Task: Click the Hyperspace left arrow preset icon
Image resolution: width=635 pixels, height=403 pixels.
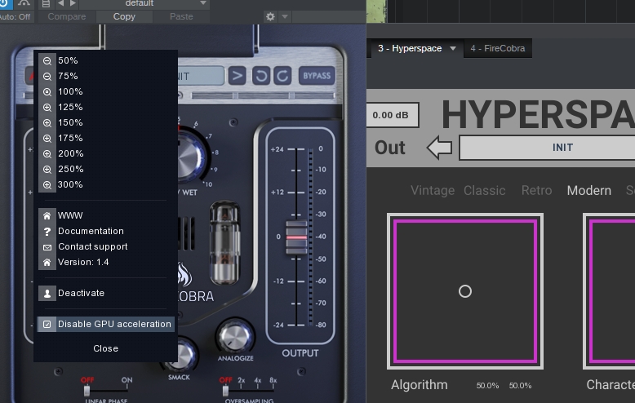Action: point(439,148)
